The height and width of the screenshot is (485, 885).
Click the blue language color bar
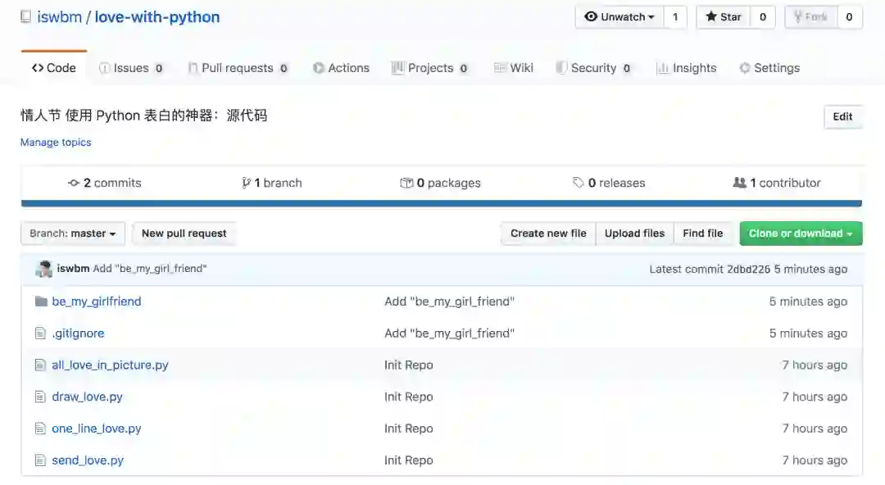coord(442,203)
